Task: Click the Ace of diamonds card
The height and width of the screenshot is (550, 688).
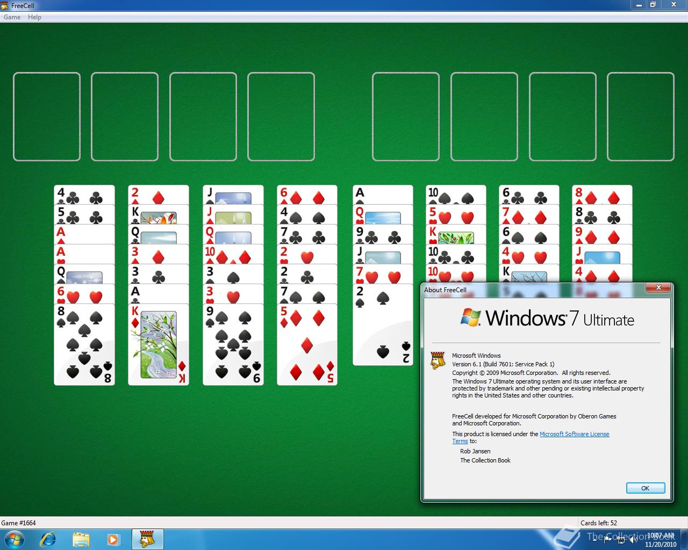Action: pos(84,235)
